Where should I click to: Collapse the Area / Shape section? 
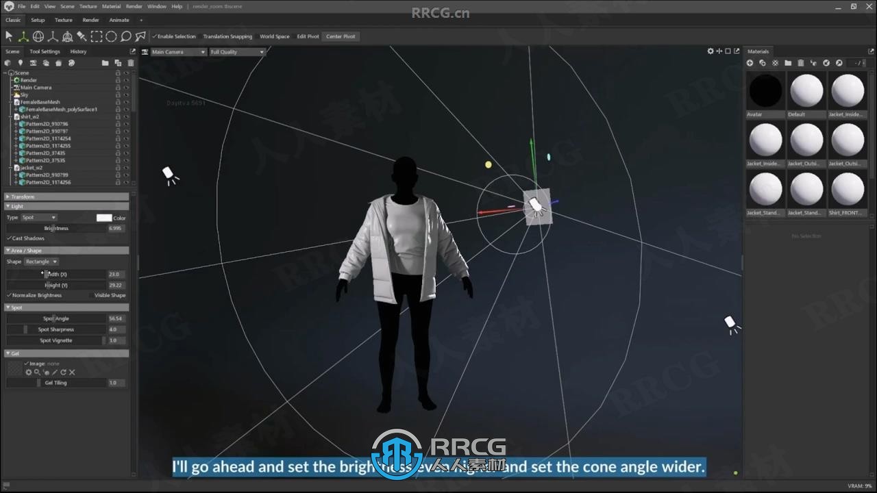click(x=66, y=251)
